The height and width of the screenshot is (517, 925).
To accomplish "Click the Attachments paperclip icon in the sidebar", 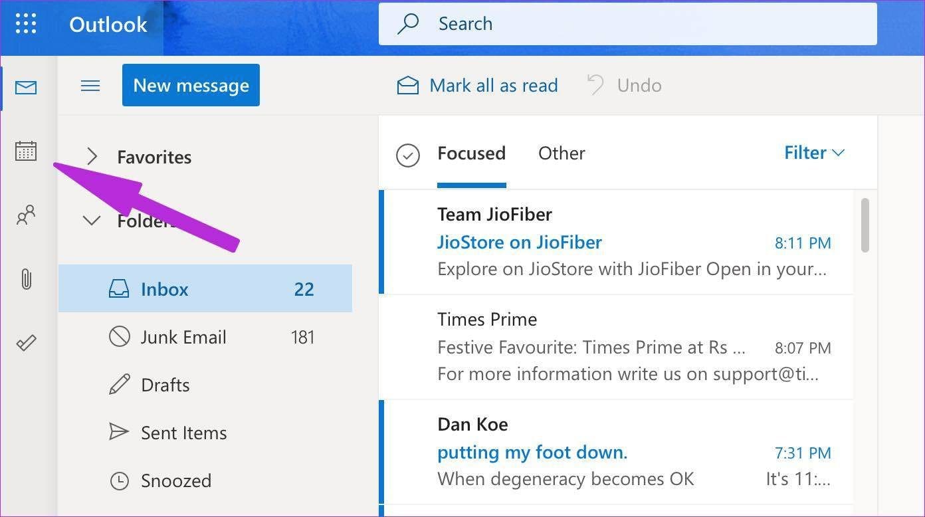I will [x=26, y=280].
